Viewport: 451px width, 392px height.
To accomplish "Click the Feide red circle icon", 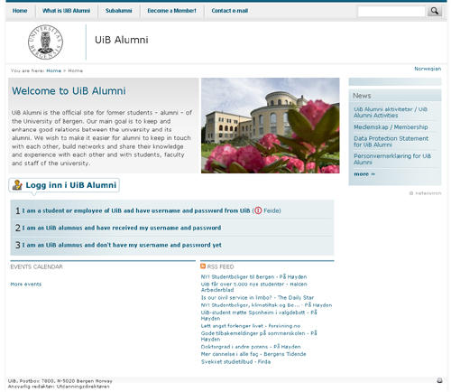I will point(258,210).
